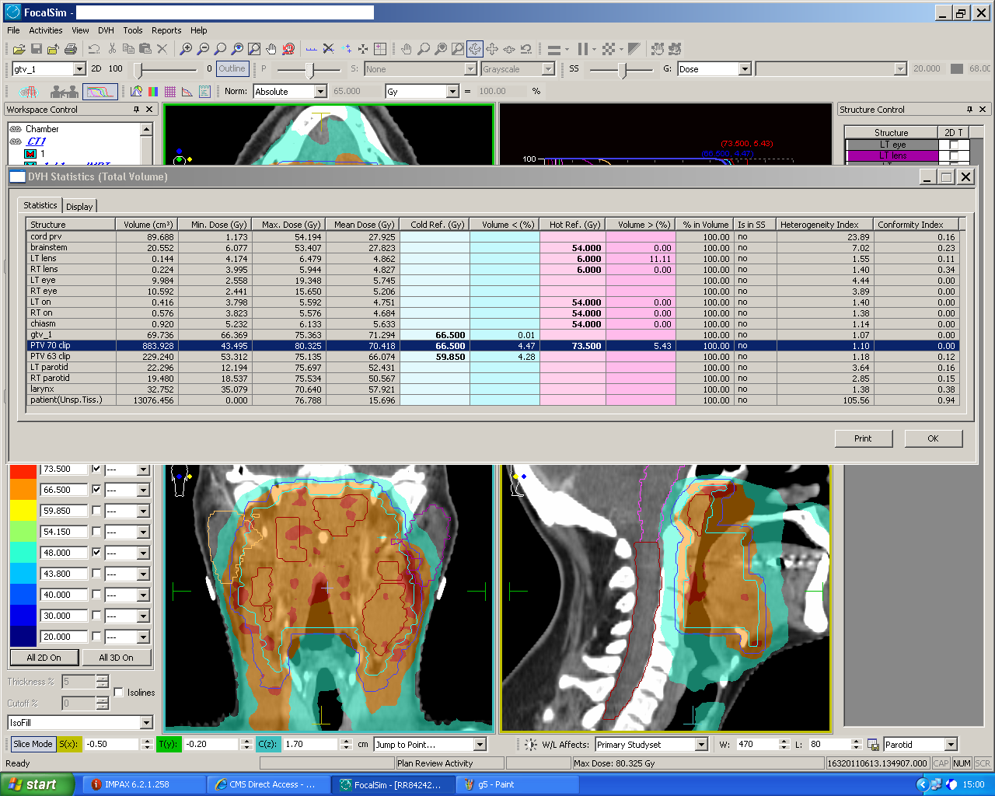Click the highlighted rotate view tool icon
Viewport: 995px width, 796px height.
pos(475,49)
